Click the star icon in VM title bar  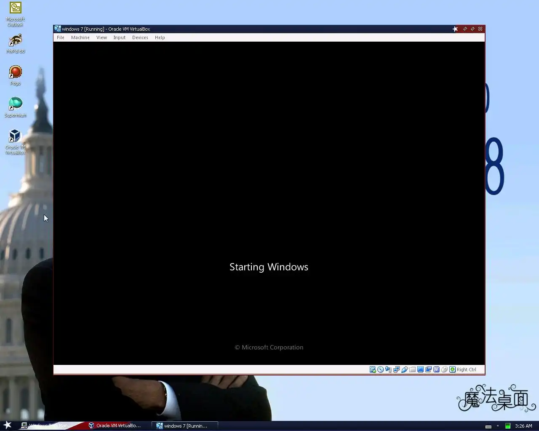coord(455,29)
